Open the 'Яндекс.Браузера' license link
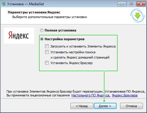Image resolution: width=147 pixels, height=113 pixels. click(125, 95)
